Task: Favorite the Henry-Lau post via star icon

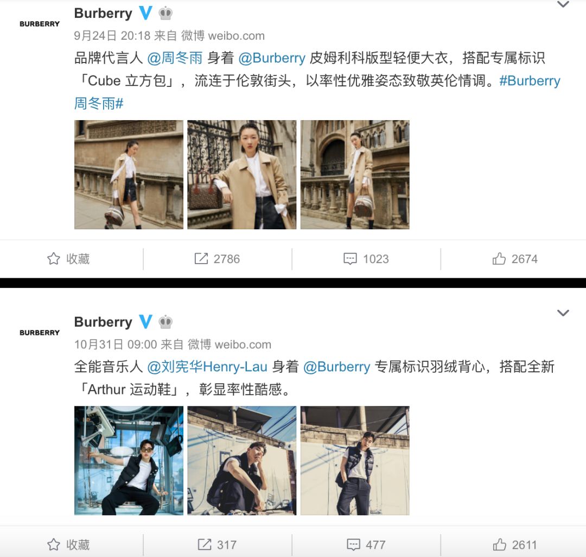Action: 53,545
